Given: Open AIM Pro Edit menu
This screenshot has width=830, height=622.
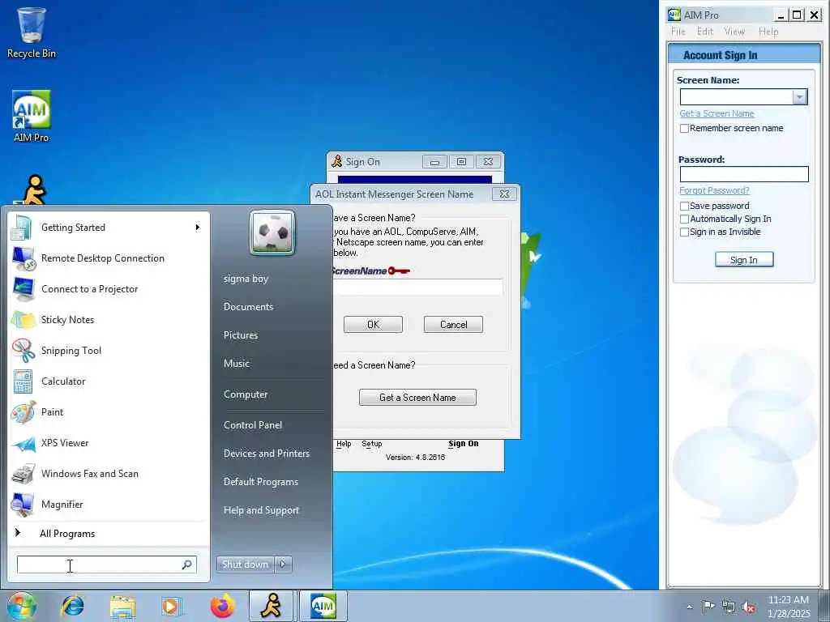Looking at the screenshot, I should coord(705,32).
